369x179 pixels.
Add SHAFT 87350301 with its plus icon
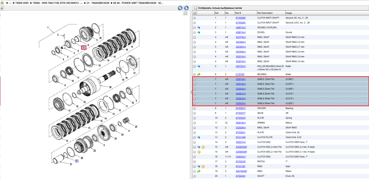pyautogui.click(x=194, y=176)
